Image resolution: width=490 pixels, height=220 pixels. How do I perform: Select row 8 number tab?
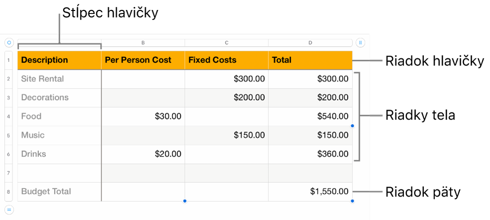[x=9, y=192]
